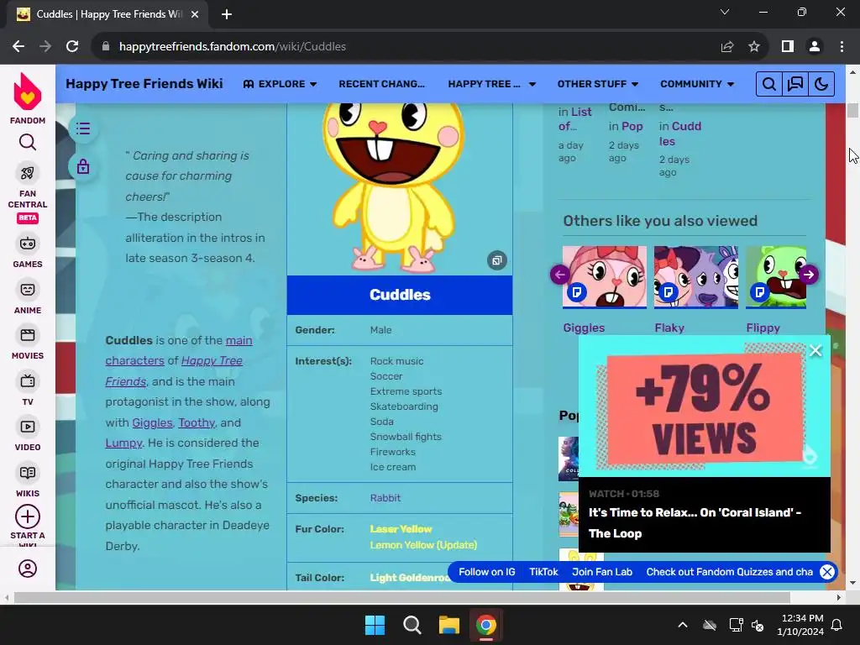
Task: Open Giggles thumbnail in viewed carousel
Action: point(605,277)
